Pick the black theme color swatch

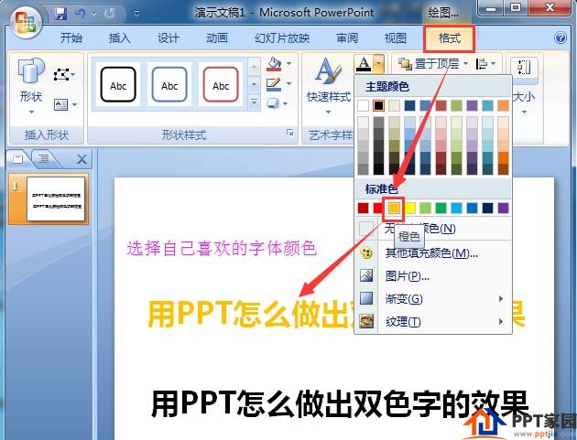pyautogui.click(x=378, y=105)
